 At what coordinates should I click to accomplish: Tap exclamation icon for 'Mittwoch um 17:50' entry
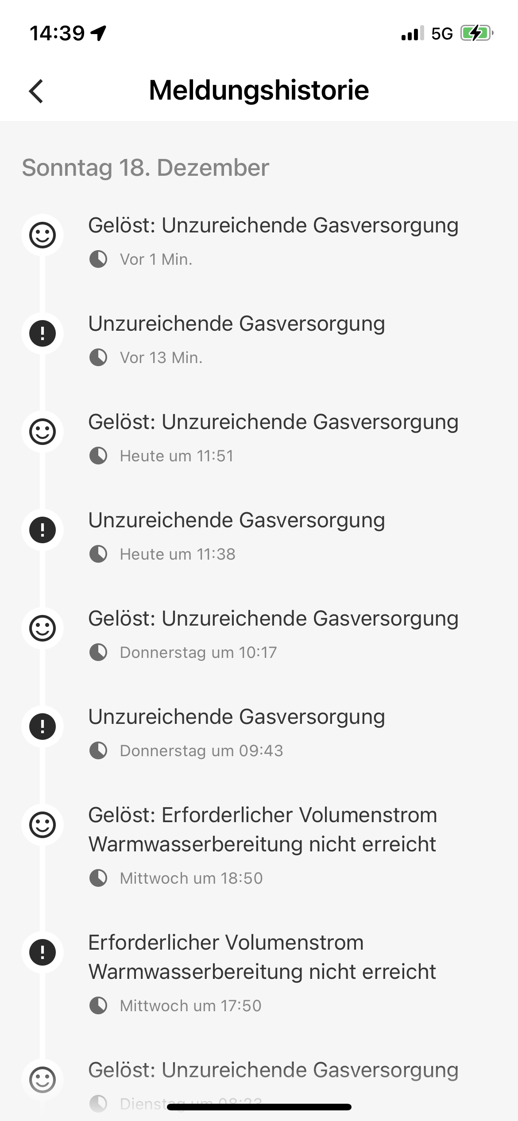(43, 952)
